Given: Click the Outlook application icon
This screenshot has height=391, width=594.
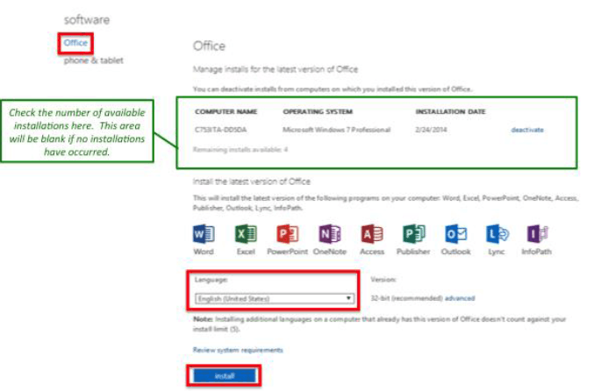Looking at the screenshot, I should tap(455, 234).
